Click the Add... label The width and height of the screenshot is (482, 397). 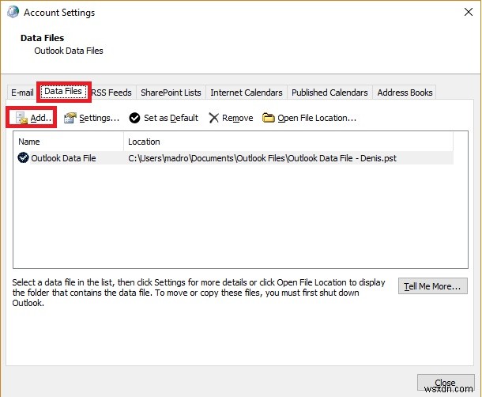(41, 118)
